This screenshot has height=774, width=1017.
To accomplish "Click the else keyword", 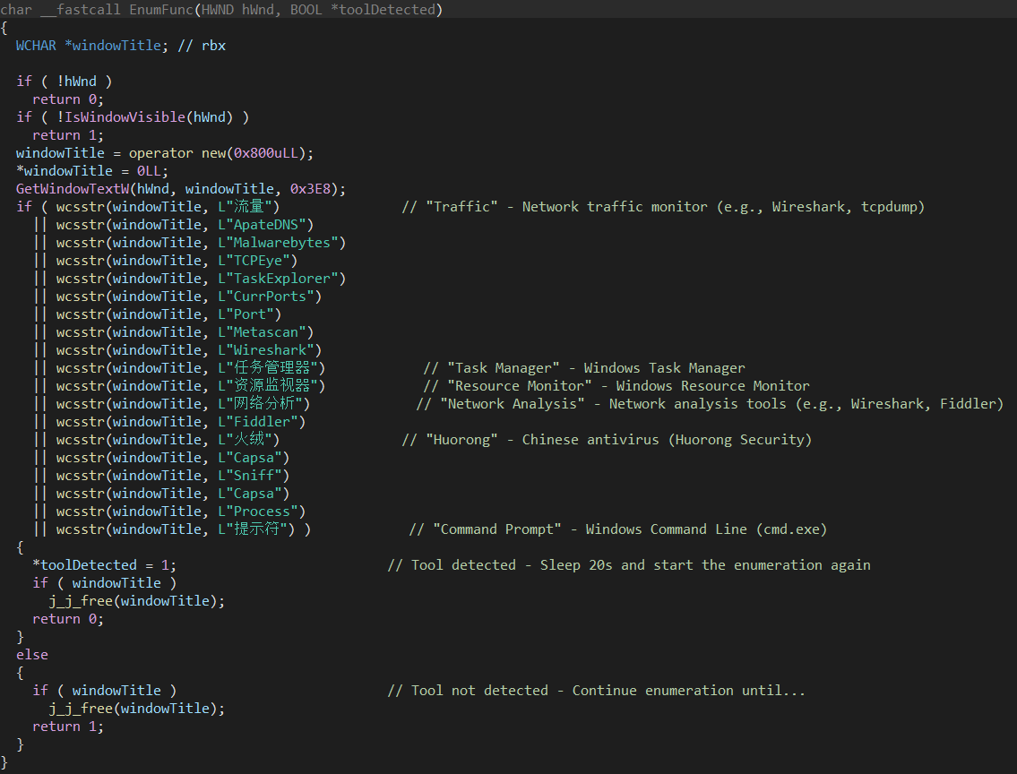I will click(x=31, y=655).
